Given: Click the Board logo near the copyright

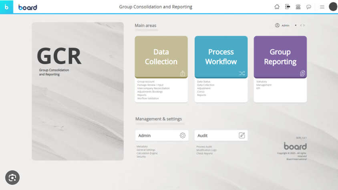Looking at the screenshot, I should click(295, 146).
